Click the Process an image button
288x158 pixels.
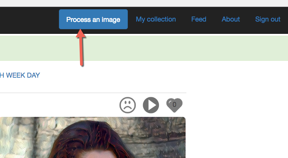93,19
